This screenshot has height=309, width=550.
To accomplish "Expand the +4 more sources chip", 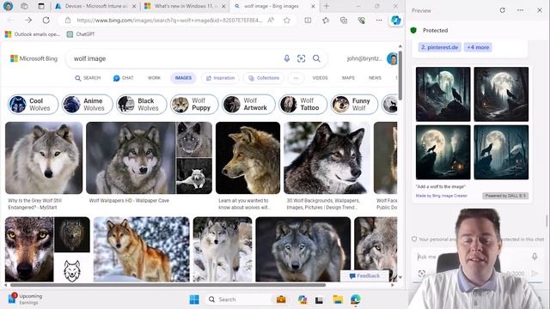I will click(x=478, y=47).
